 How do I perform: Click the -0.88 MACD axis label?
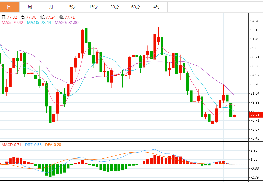254,168
